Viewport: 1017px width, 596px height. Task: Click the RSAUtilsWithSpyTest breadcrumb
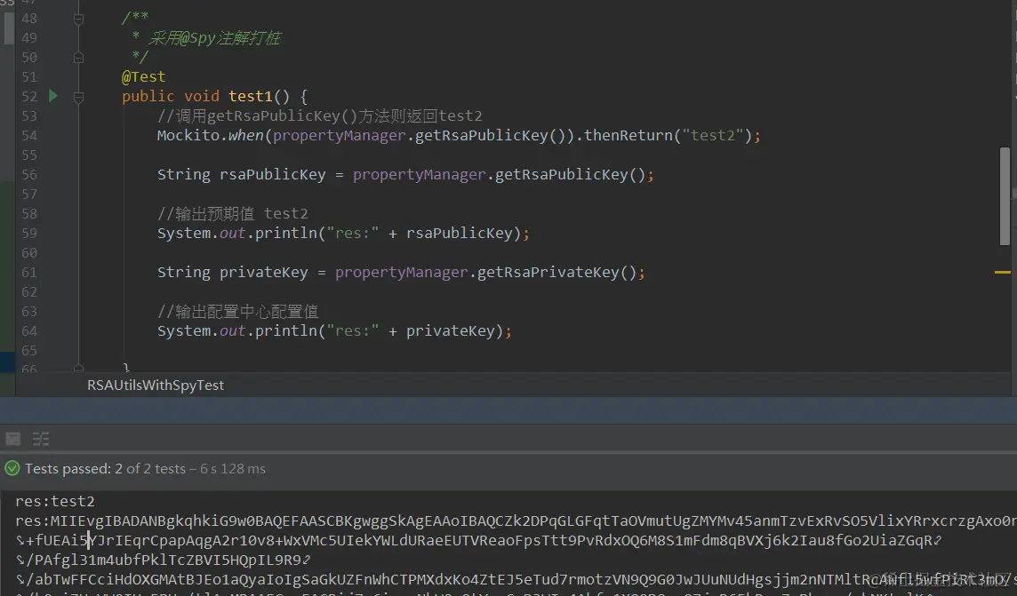tap(156, 385)
